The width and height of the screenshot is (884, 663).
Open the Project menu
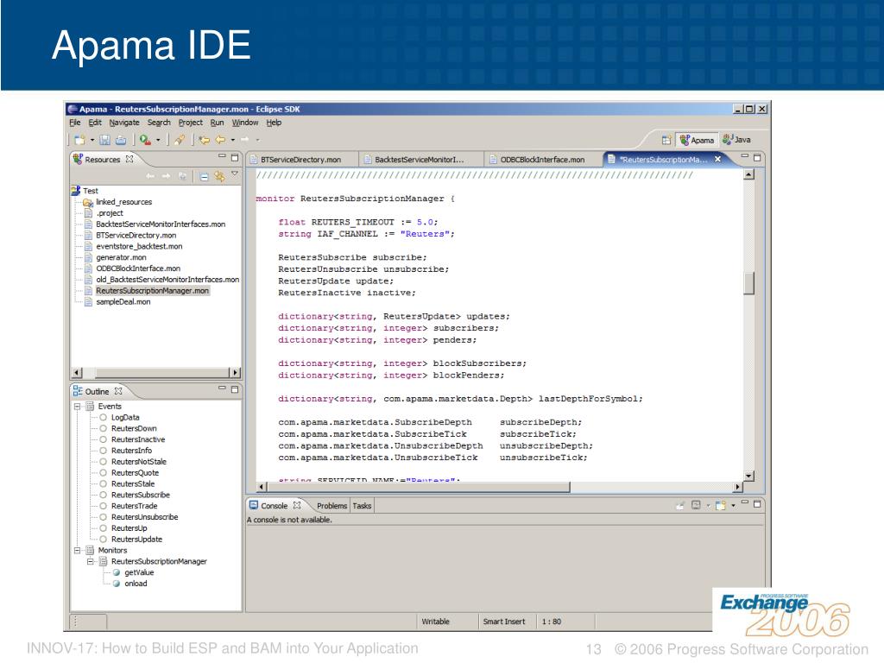191,123
